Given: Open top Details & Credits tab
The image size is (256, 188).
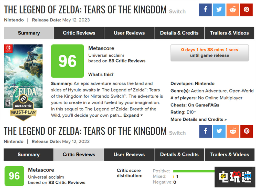Looking at the screenshot, I should click(179, 33).
